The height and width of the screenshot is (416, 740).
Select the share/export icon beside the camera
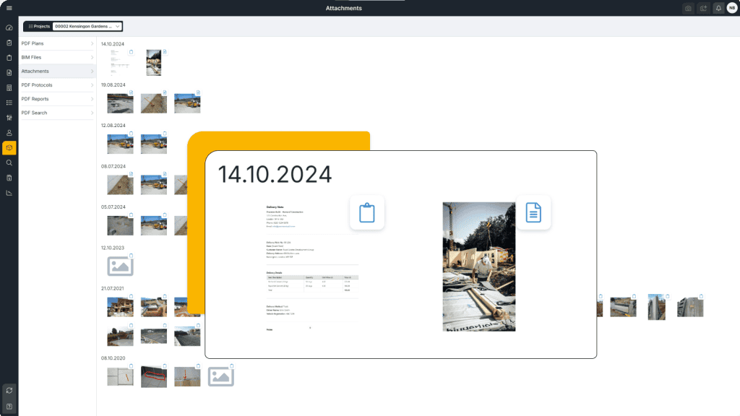702,8
